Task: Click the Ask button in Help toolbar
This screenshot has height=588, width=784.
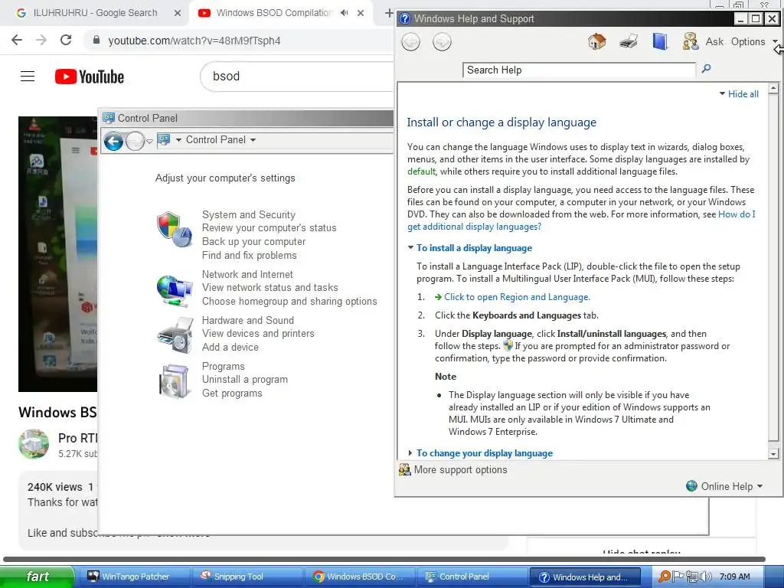Action: pyautogui.click(x=714, y=41)
